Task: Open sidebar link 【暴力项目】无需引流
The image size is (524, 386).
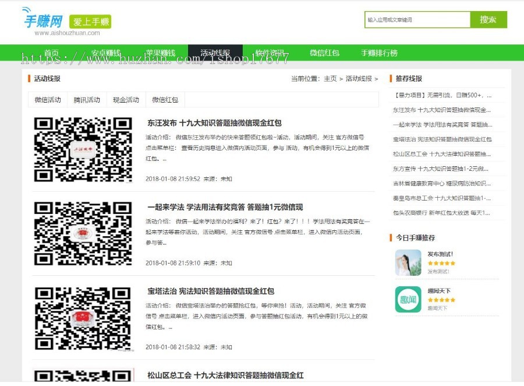Action: pos(442,95)
